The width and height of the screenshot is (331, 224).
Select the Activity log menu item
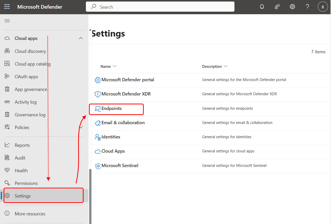(25, 102)
